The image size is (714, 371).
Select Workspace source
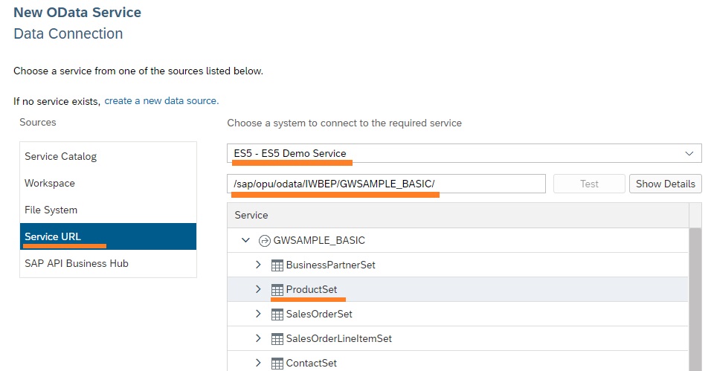(x=108, y=183)
